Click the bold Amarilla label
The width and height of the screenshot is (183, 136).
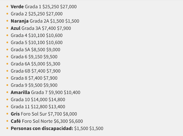20,92
